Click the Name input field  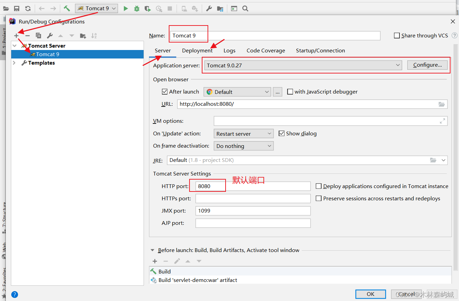pos(275,35)
